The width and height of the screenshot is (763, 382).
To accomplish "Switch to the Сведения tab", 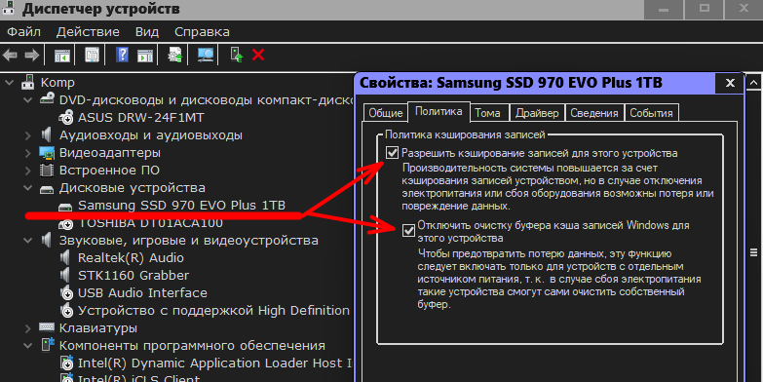I will point(594,113).
